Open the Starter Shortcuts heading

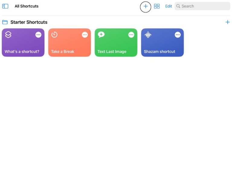coord(29,22)
